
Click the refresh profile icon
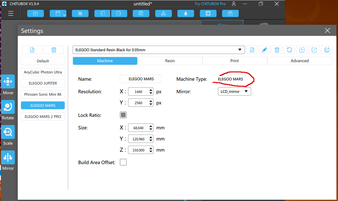289,50
